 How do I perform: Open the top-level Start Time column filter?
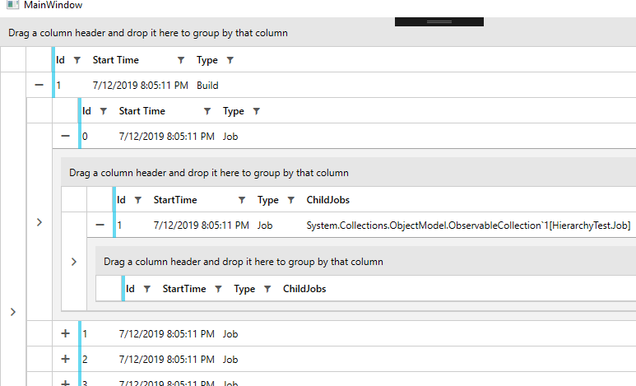[x=181, y=60]
